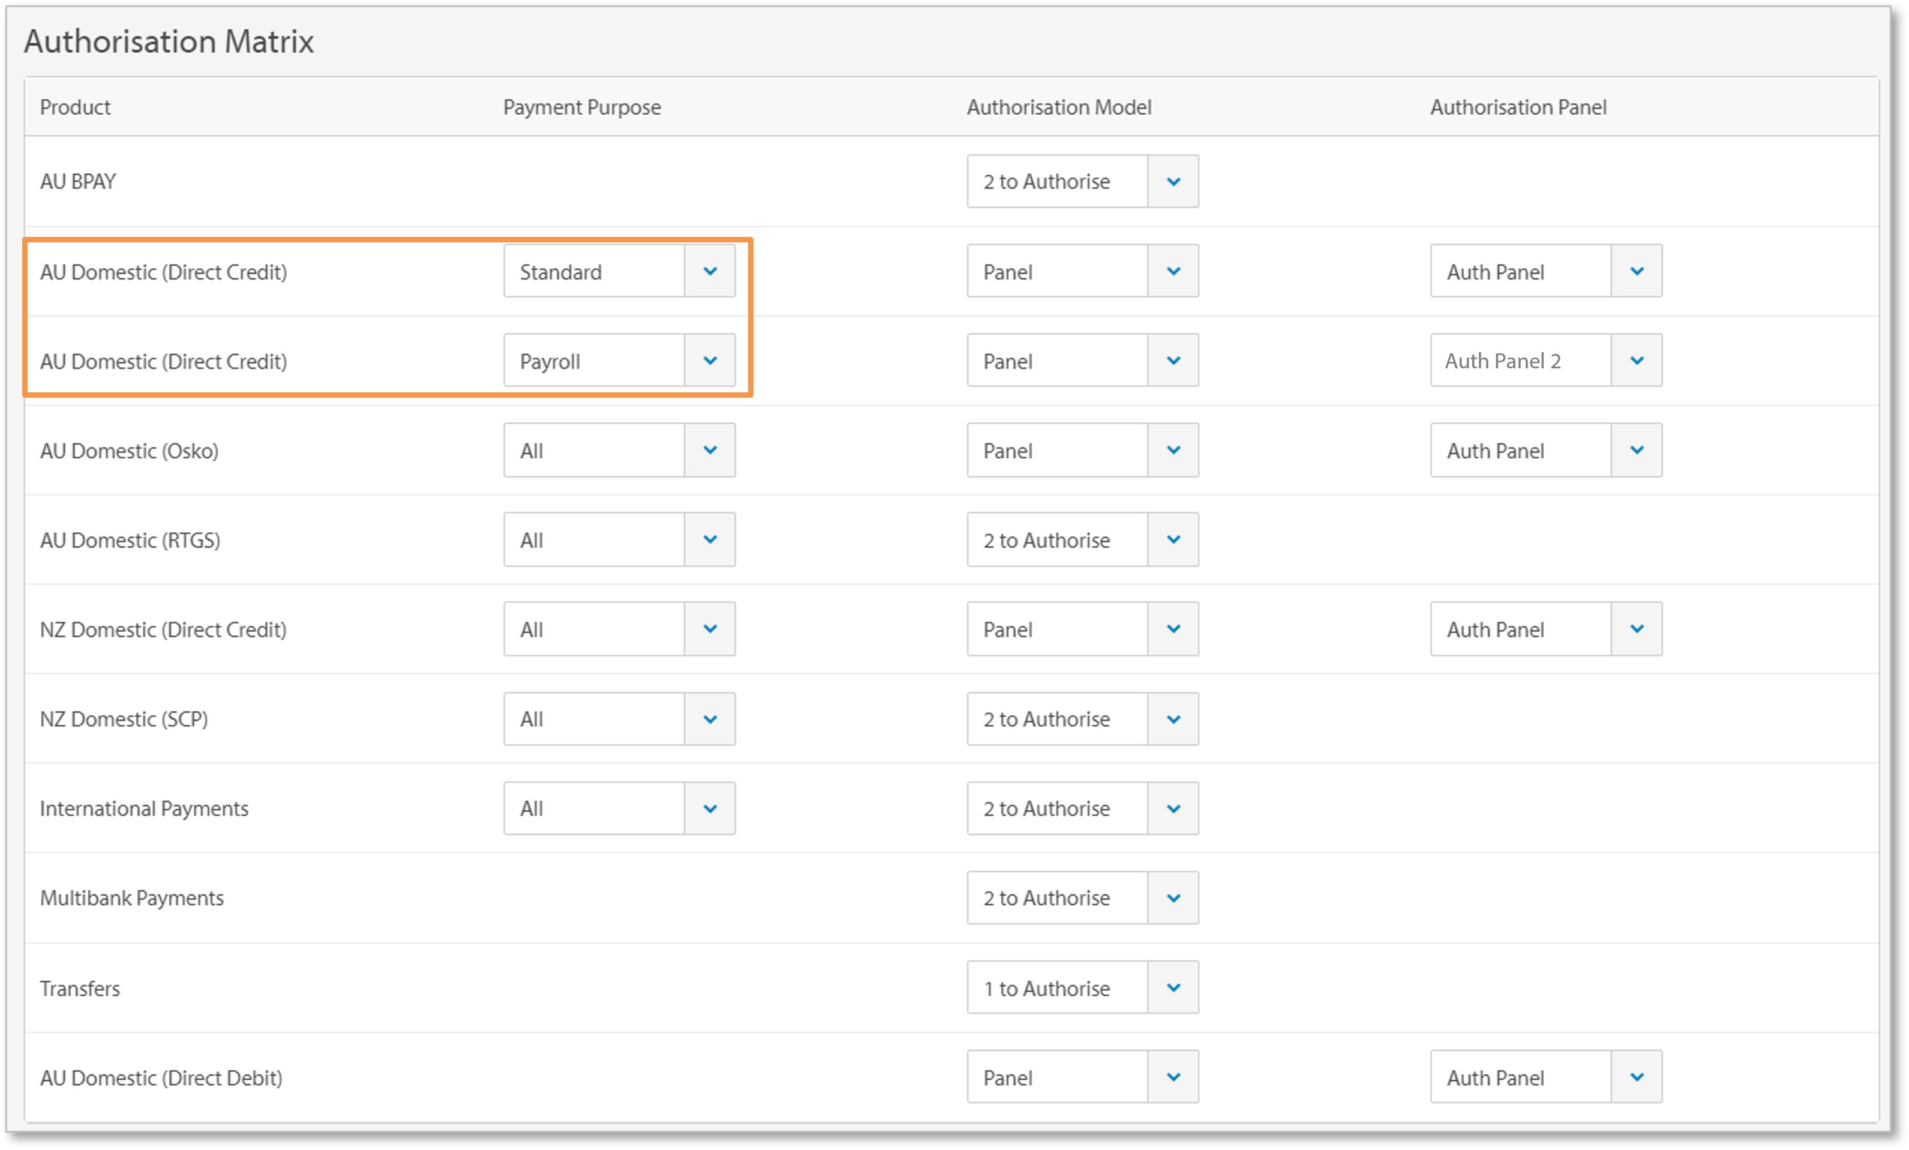Click chevron beside Auth Panel 2
This screenshot has width=1909, height=1150.
click(x=1636, y=361)
